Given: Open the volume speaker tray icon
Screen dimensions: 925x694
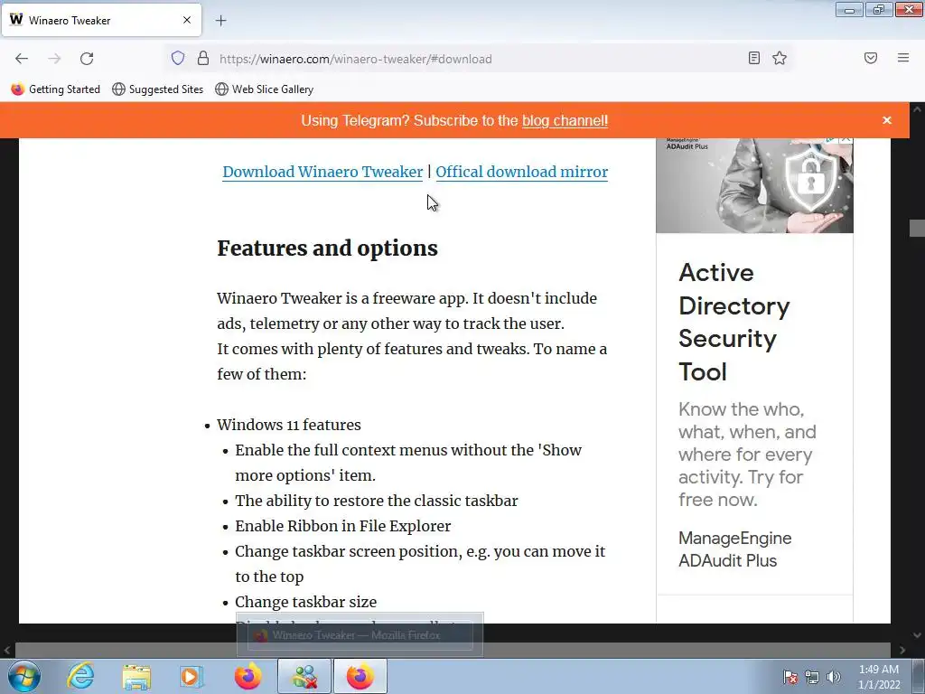Looking at the screenshot, I should (x=834, y=677).
